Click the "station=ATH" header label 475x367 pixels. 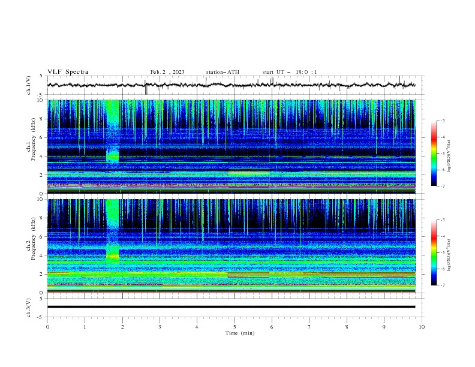[x=223, y=72]
